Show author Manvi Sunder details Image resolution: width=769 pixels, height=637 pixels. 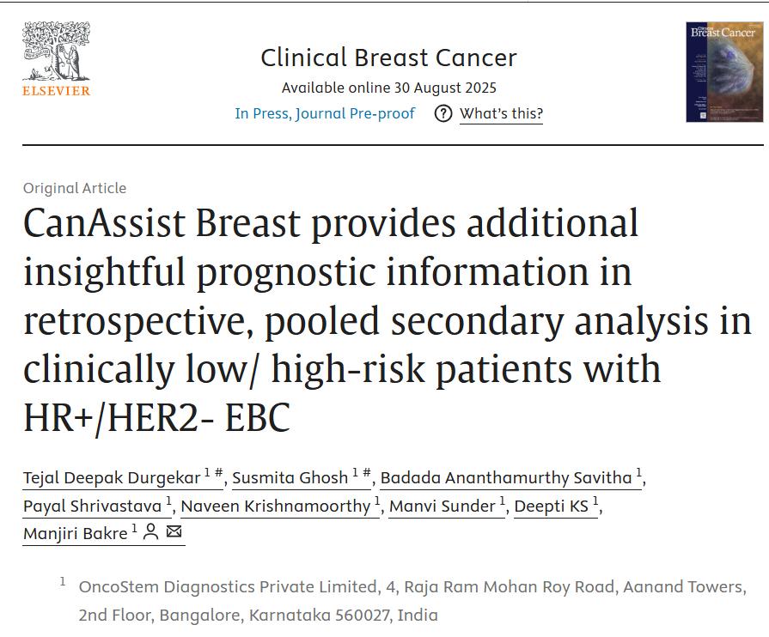(442, 507)
